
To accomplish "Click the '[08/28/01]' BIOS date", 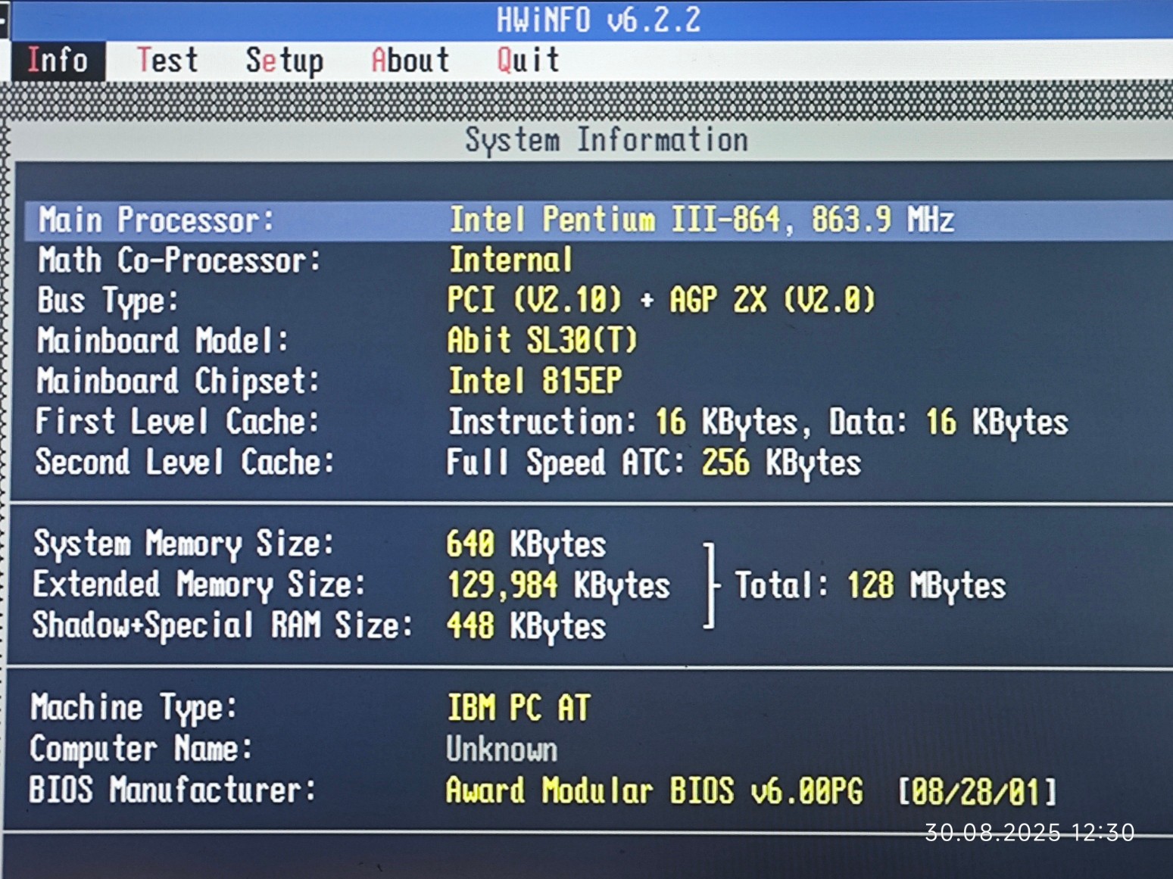I will (977, 792).
